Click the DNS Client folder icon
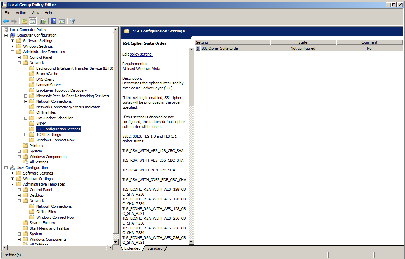The height and width of the screenshot is (259, 405). click(32, 79)
